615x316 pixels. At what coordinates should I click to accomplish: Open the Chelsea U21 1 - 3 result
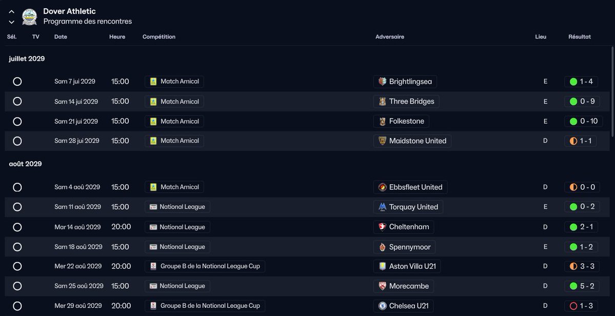coord(581,306)
